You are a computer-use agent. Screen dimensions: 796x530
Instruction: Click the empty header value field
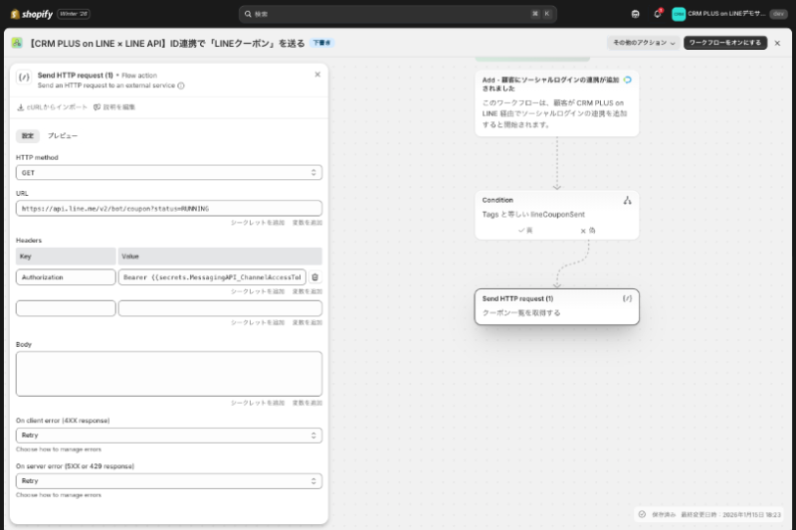click(220, 308)
